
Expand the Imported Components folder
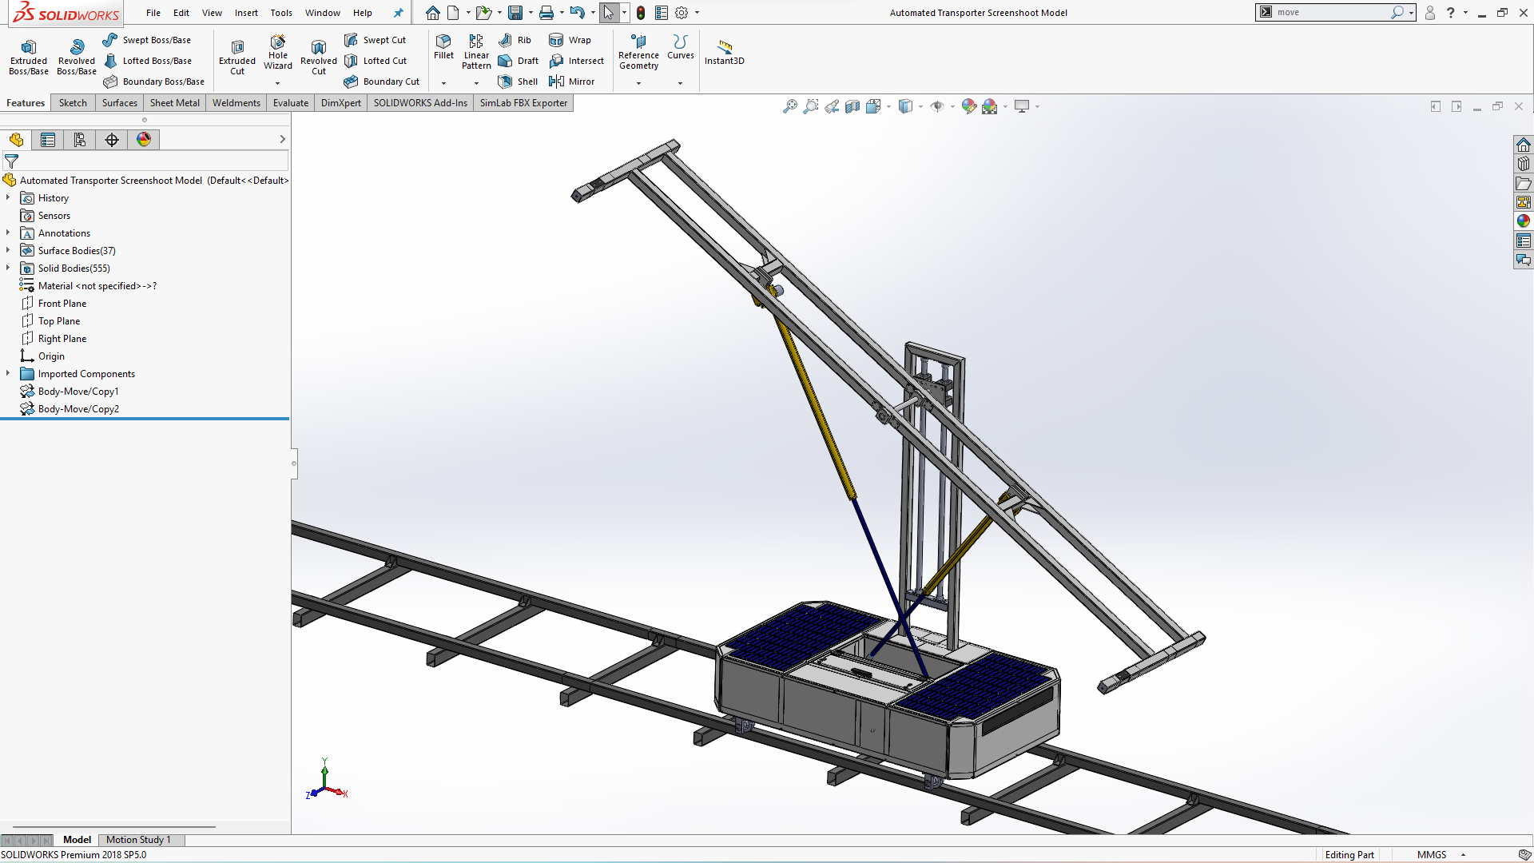(x=8, y=374)
